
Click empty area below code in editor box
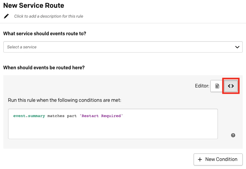[113, 129]
